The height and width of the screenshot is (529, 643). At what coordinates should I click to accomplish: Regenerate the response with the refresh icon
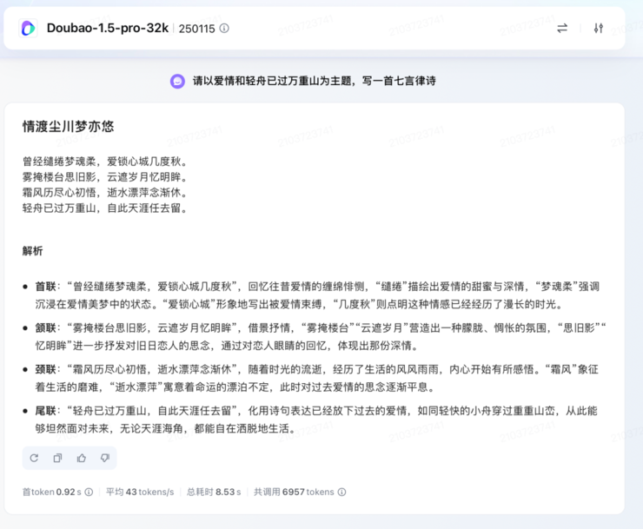34,458
